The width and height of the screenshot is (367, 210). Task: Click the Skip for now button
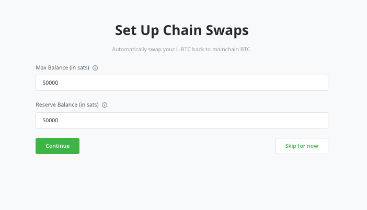(x=302, y=146)
